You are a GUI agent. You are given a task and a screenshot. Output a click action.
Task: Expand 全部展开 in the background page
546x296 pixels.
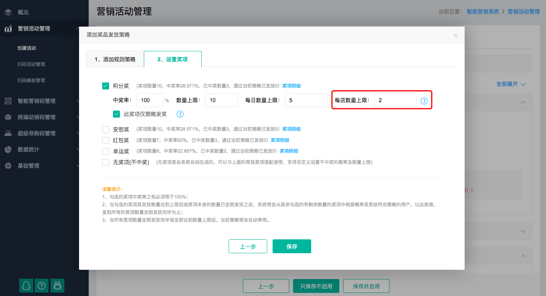tap(511, 84)
